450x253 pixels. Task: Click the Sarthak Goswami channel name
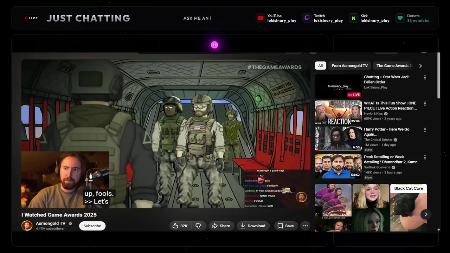[x=378, y=168]
